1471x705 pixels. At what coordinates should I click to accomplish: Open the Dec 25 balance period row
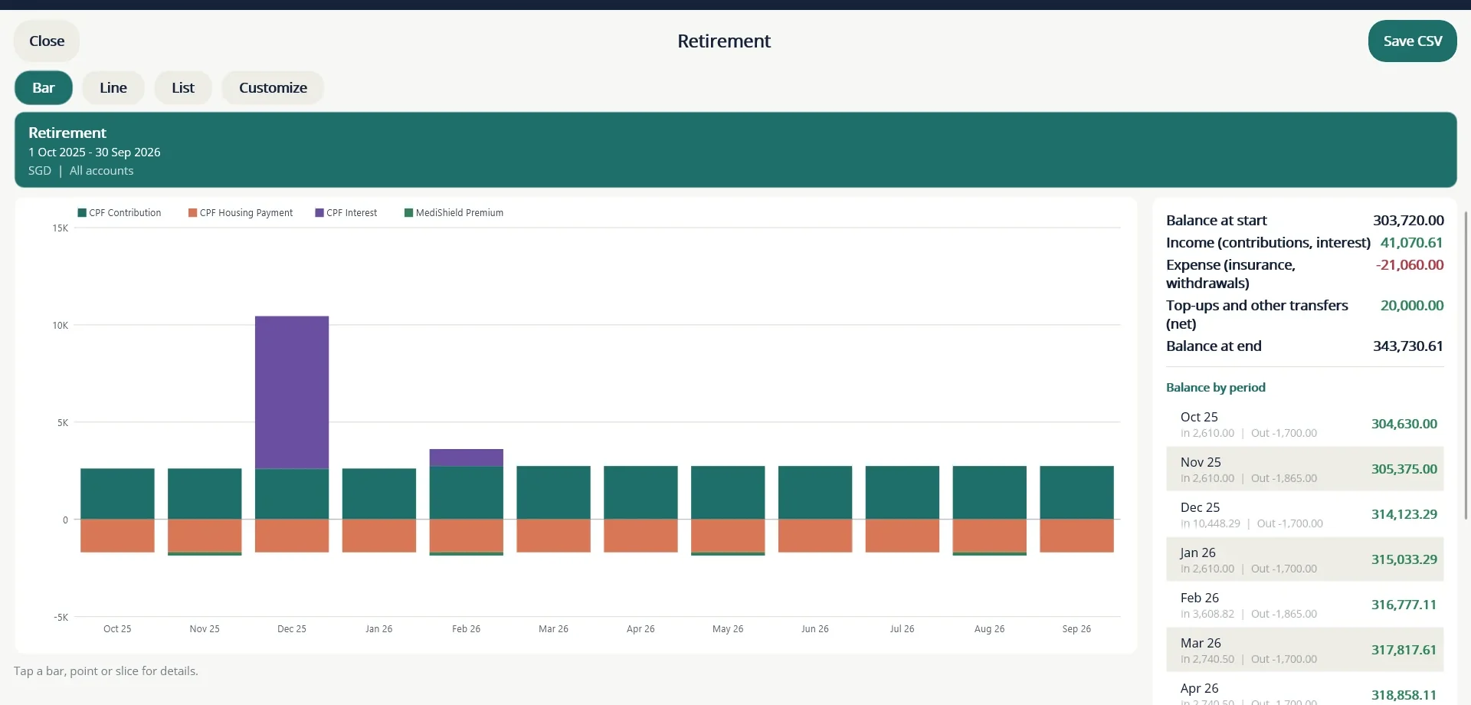pyautogui.click(x=1305, y=514)
